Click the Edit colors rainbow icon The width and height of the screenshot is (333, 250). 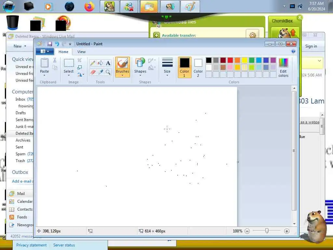tap(283, 63)
